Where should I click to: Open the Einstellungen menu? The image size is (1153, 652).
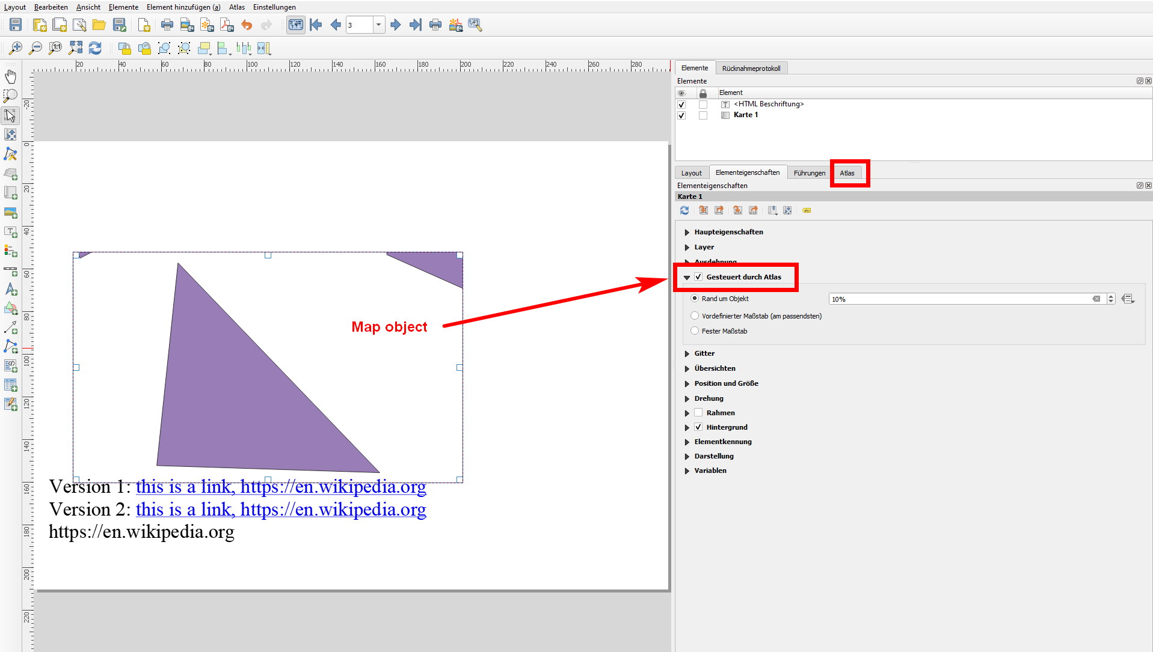(274, 7)
